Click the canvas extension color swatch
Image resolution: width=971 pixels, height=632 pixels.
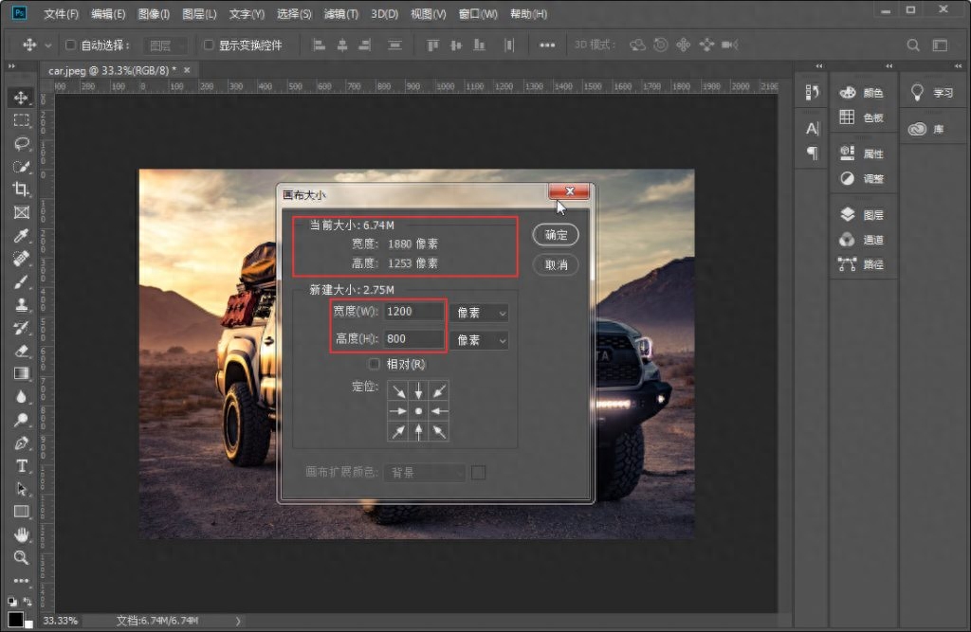[478, 473]
